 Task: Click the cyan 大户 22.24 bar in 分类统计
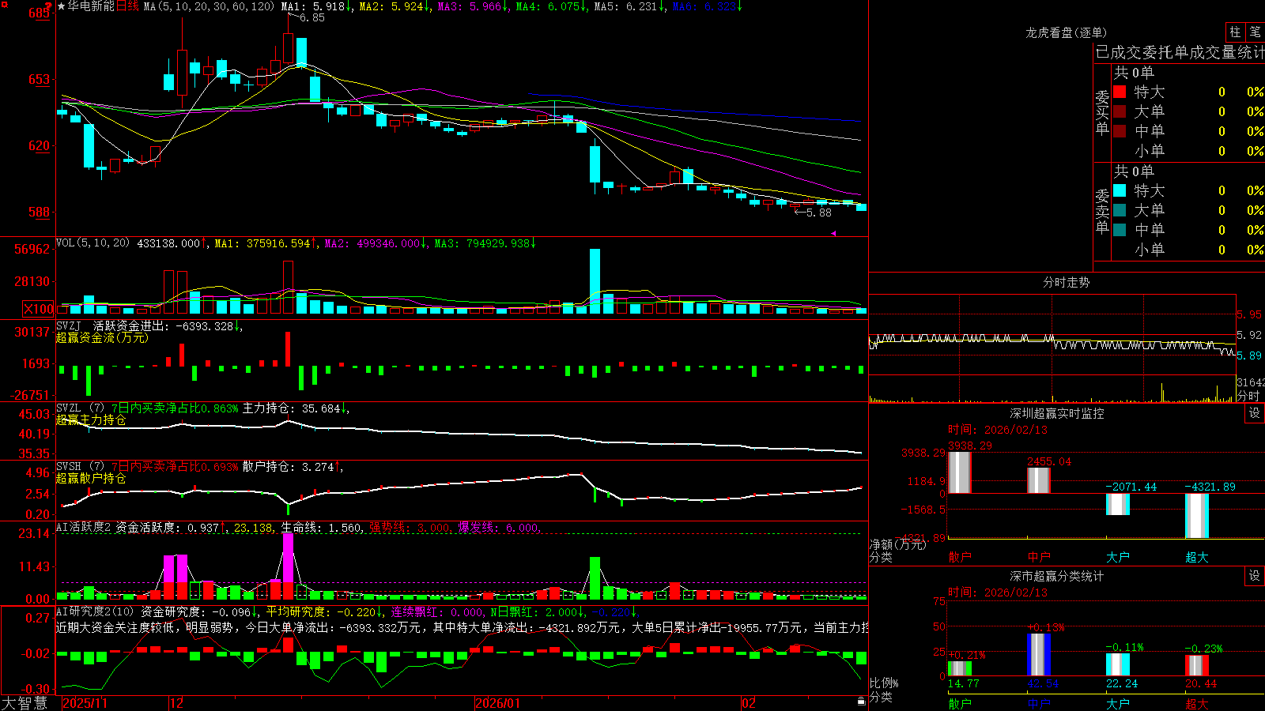click(1117, 664)
